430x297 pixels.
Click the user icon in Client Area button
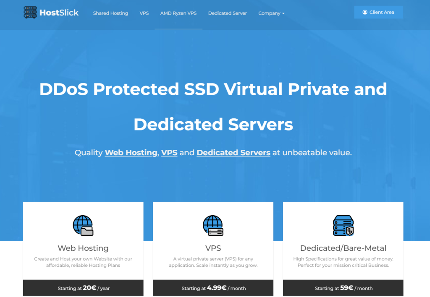click(x=365, y=13)
